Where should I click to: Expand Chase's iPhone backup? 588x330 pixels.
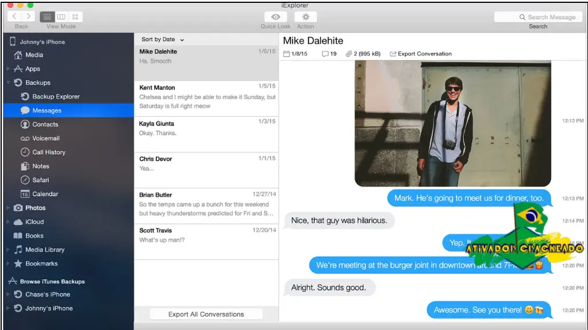pyautogui.click(x=8, y=294)
